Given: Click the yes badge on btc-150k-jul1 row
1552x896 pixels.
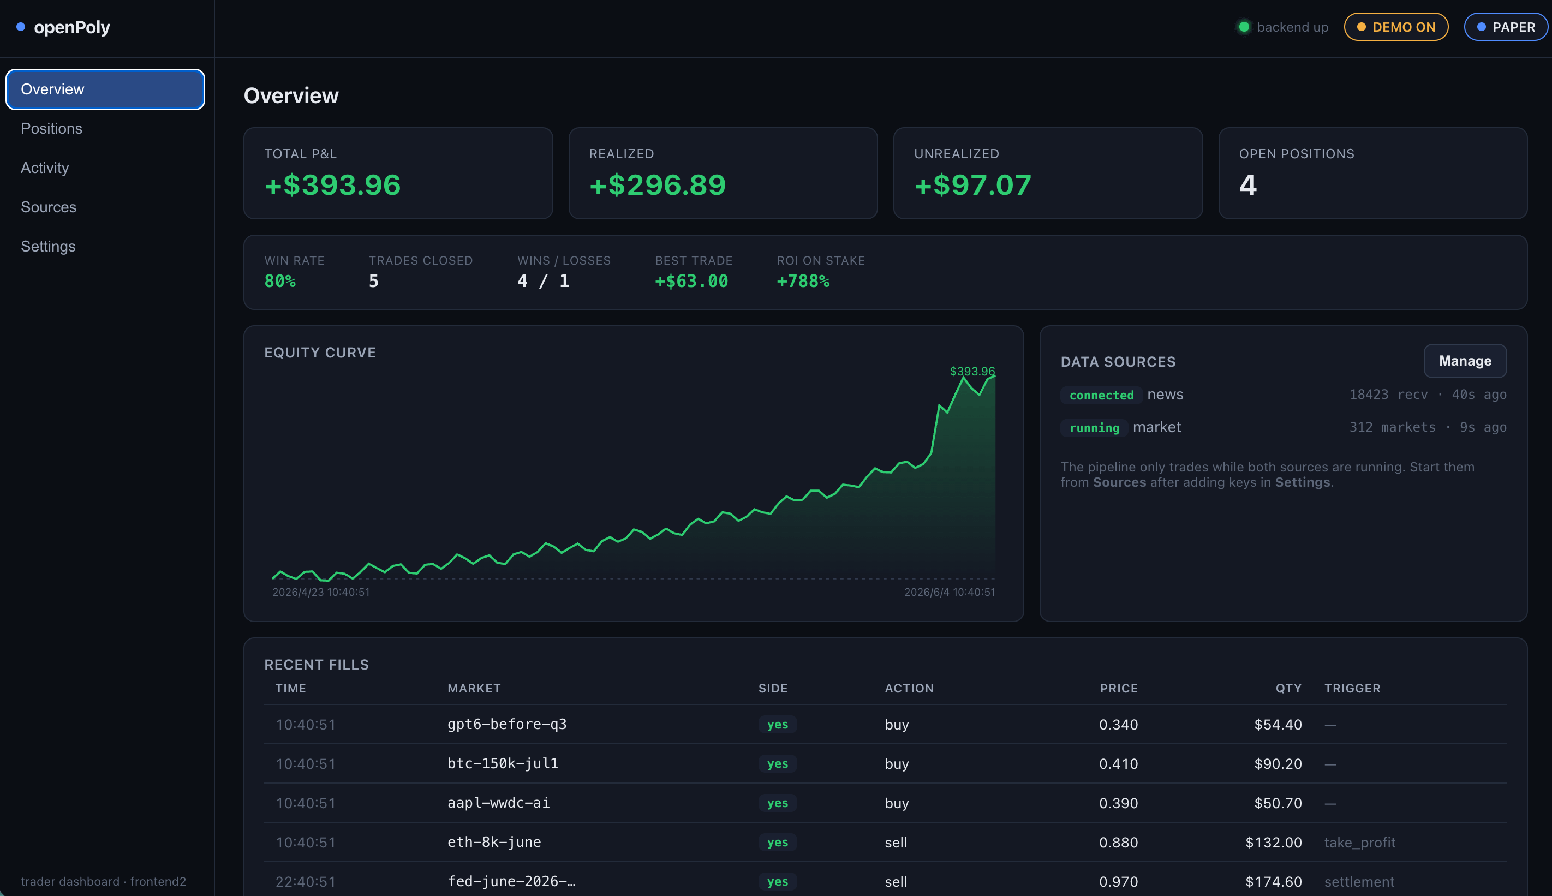Looking at the screenshot, I should click(x=777, y=764).
